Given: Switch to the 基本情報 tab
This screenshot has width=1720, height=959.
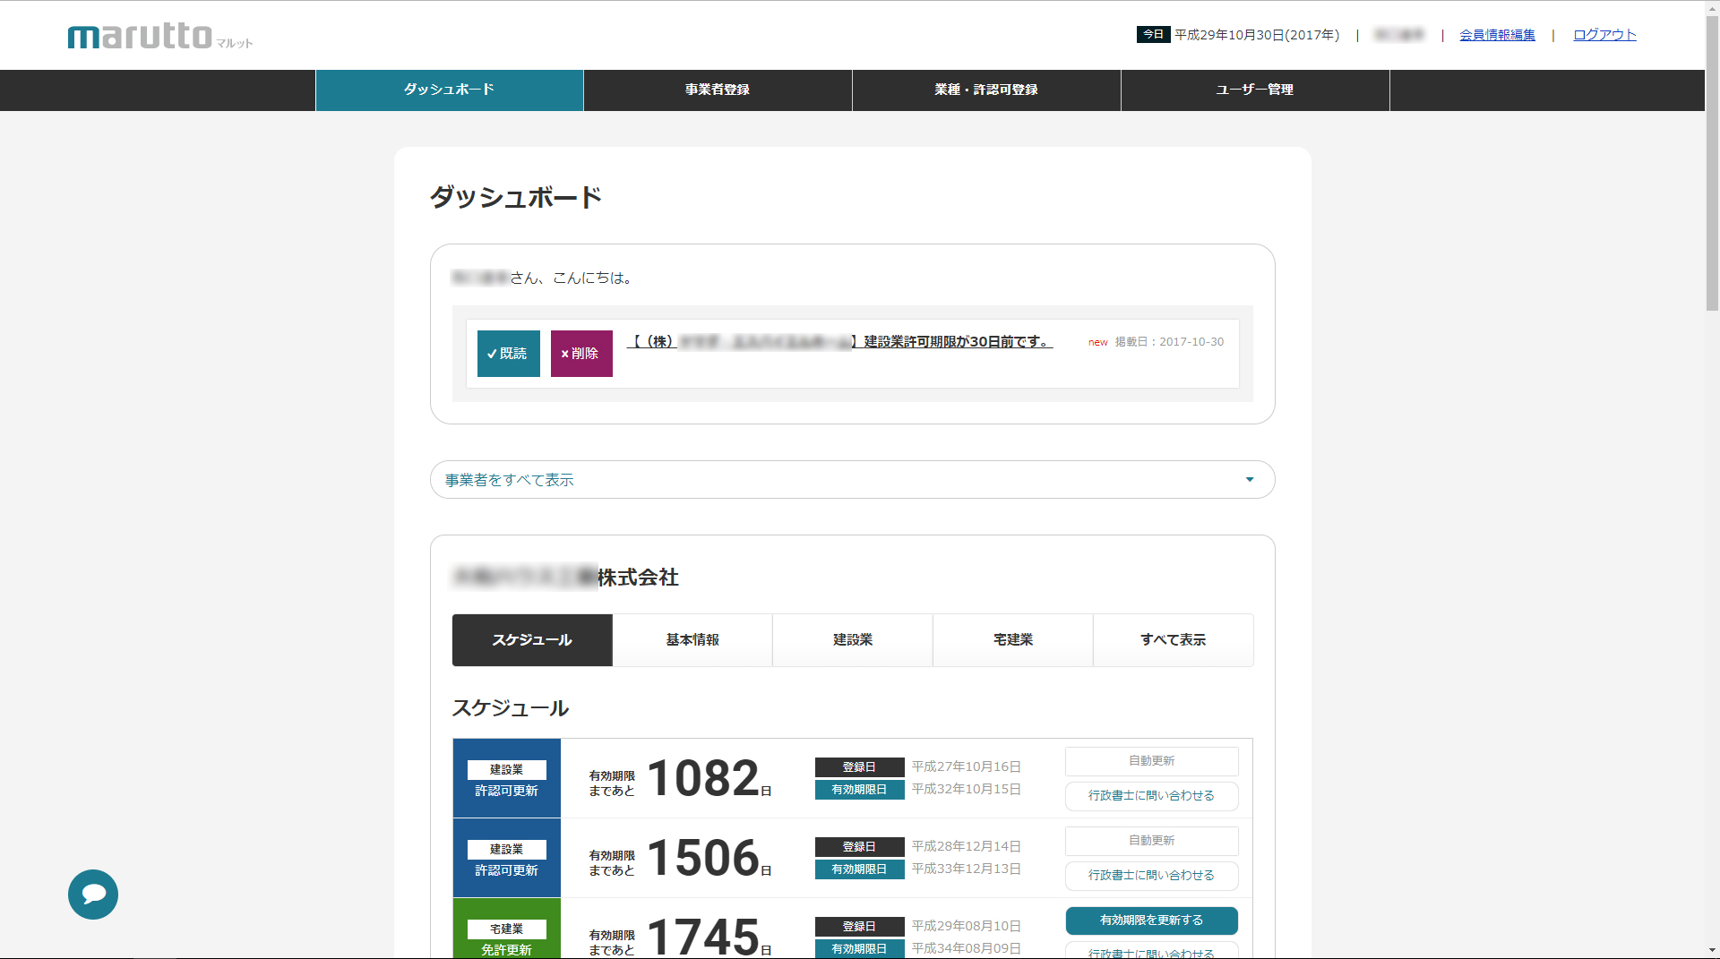Looking at the screenshot, I should tap(692, 639).
